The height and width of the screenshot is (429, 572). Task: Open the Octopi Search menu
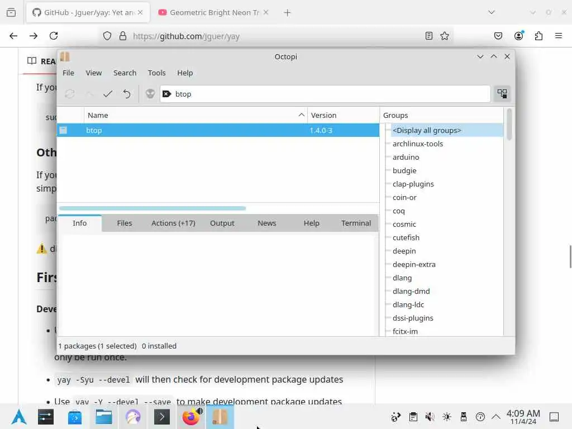coord(125,73)
